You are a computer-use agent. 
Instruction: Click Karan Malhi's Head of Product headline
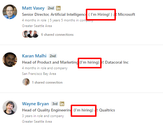75,62
